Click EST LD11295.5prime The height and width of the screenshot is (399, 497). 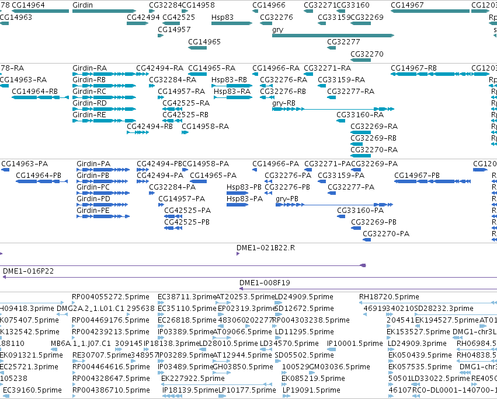click(304, 332)
